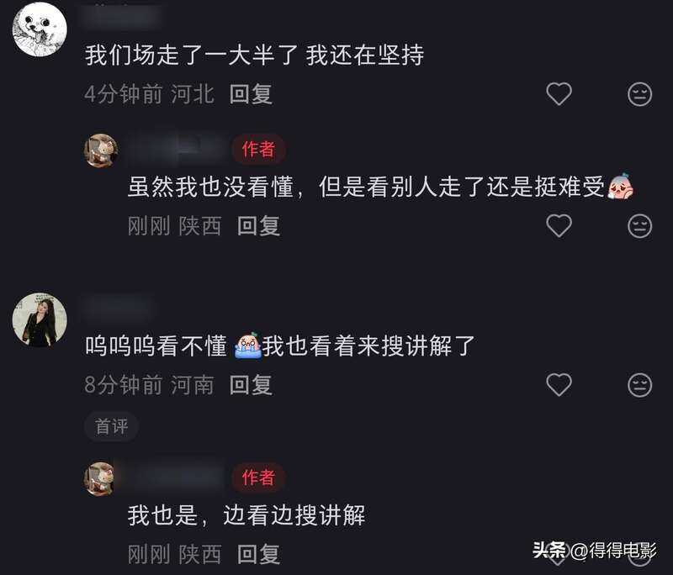Like the Hebei comment about people leaving
This screenshot has height=575, width=673.
pos(559,93)
